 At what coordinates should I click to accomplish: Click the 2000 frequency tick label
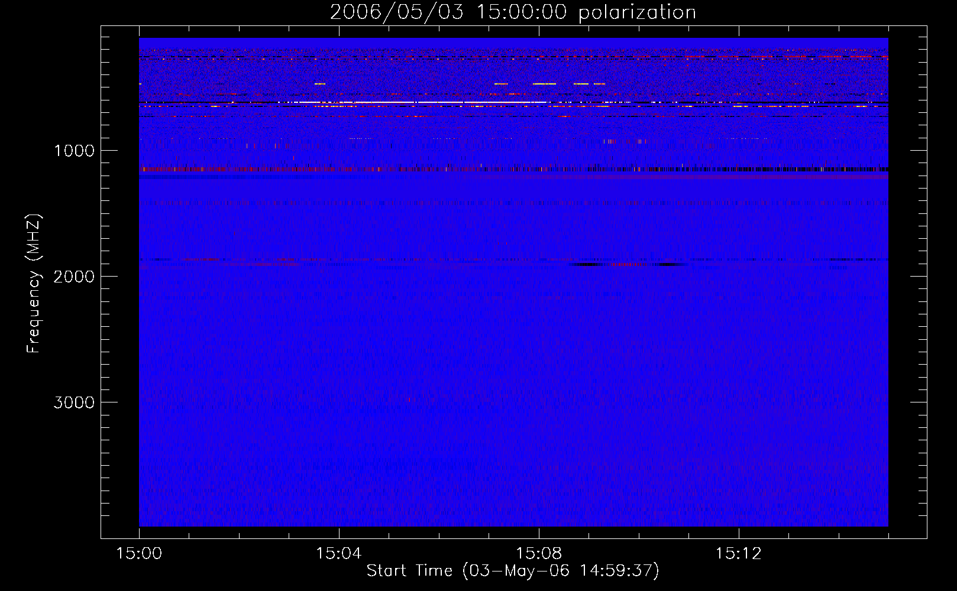pyautogui.click(x=74, y=277)
